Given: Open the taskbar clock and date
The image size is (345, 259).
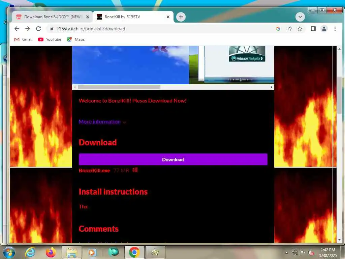Looking at the screenshot, I should (328, 253).
